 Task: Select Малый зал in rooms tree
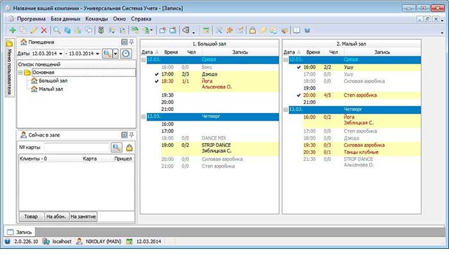click(x=51, y=89)
